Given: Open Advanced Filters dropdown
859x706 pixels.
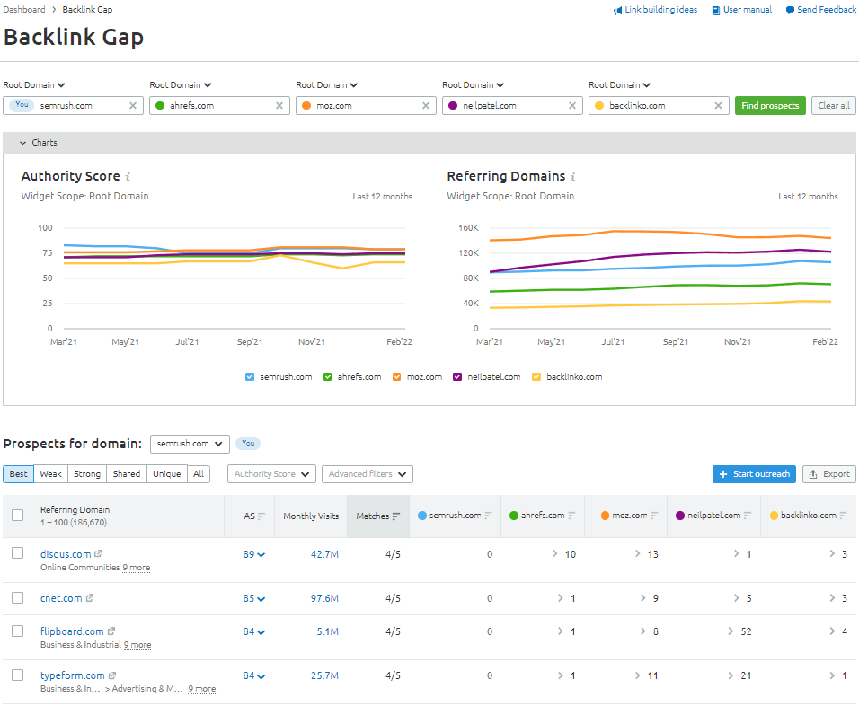Looking at the screenshot, I should (x=367, y=473).
